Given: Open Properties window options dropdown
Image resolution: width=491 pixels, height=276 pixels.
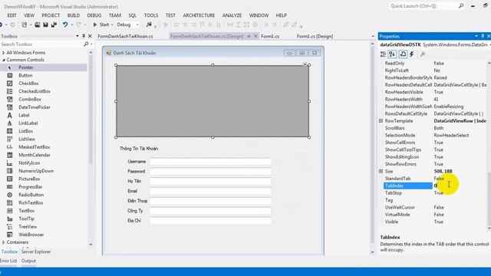Looking at the screenshot, I should [476, 36].
